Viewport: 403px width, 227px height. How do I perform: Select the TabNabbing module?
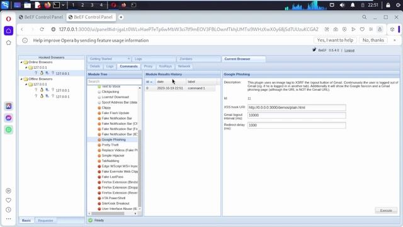point(110,161)
